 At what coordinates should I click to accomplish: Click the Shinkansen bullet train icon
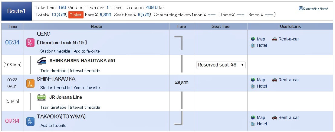pos(41,61)
